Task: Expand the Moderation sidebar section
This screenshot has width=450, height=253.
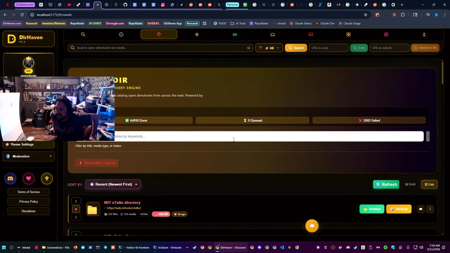Action: [28, 156]
